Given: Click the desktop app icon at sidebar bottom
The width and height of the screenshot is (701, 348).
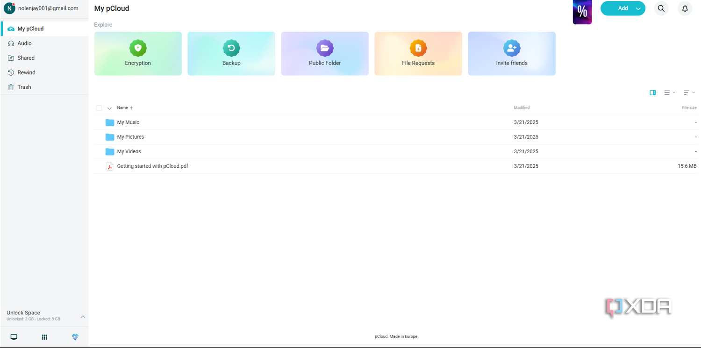Looking at the screenshot, I should tap(14, 337).
